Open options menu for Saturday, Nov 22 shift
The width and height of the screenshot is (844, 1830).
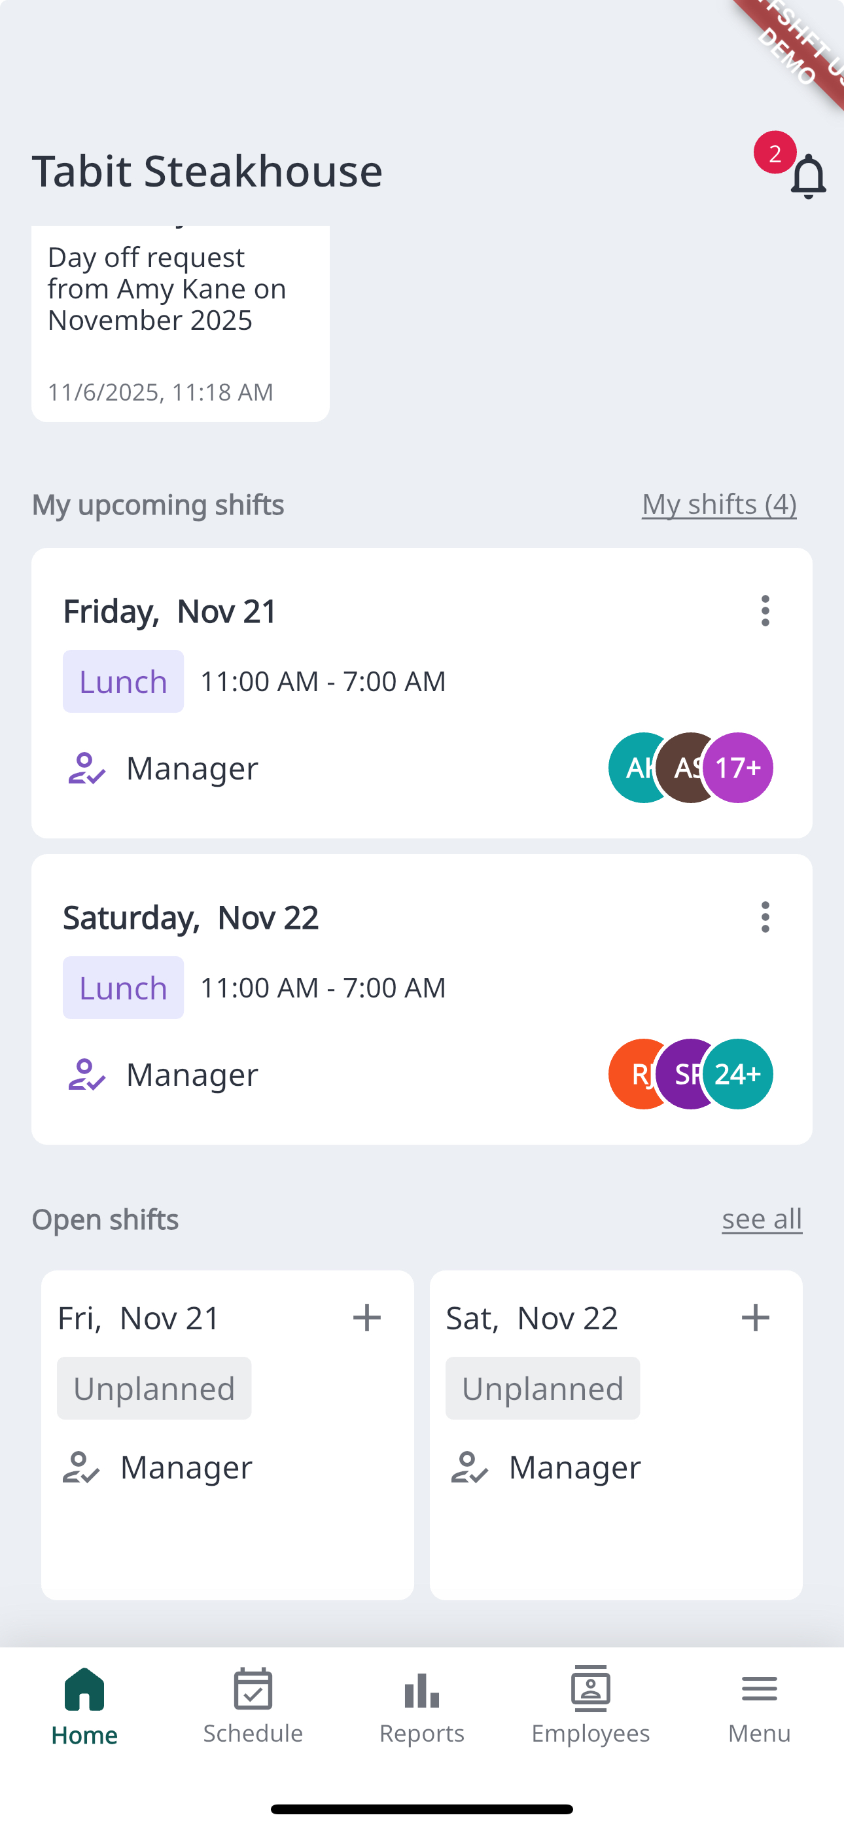pyautogui.click(x=764, y=917)
